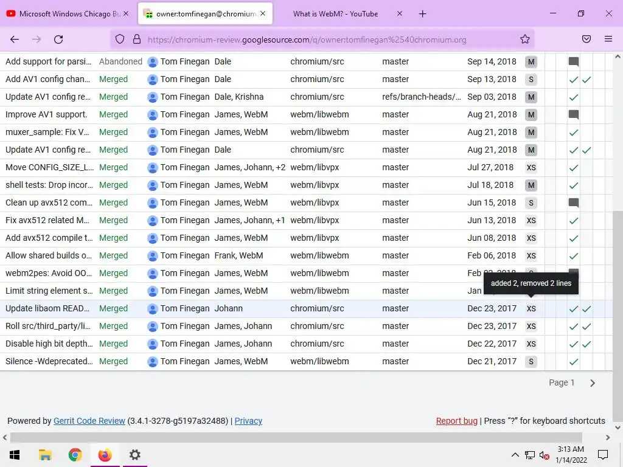Click the horizontal scrollbar track
The image size is (623, 467).
296,437
